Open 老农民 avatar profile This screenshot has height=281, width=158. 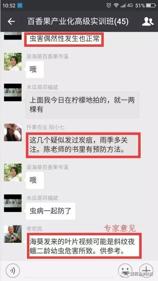point(13,234)
